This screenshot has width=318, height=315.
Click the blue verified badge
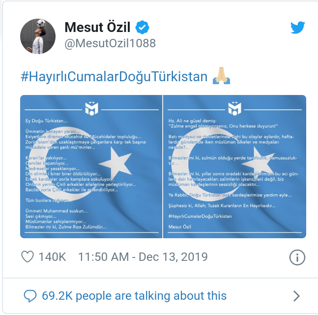coord(143,27)
